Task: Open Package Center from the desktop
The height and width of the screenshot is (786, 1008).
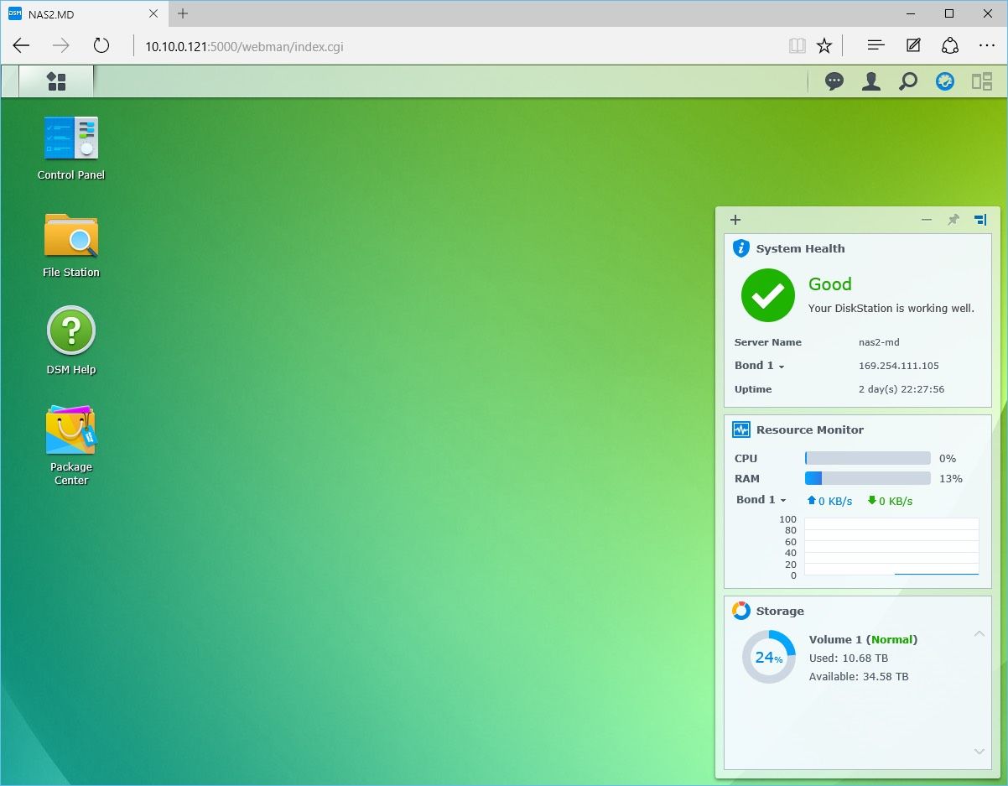Action: click(71, 445)
